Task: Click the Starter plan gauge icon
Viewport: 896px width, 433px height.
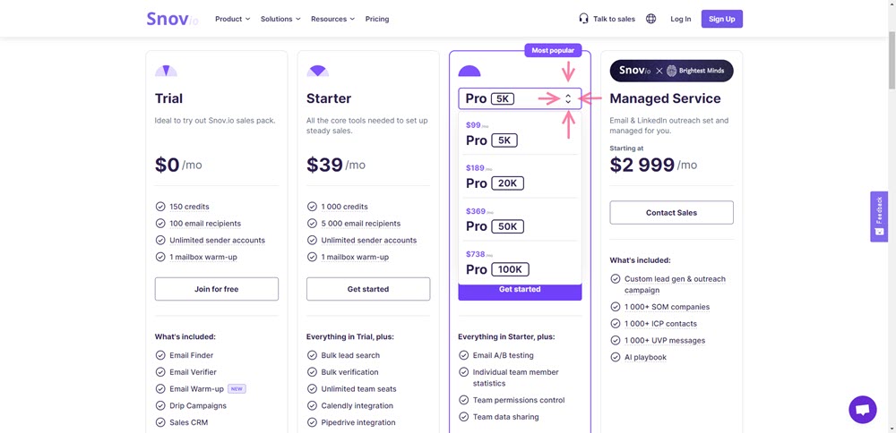Action: click(318, 71)
